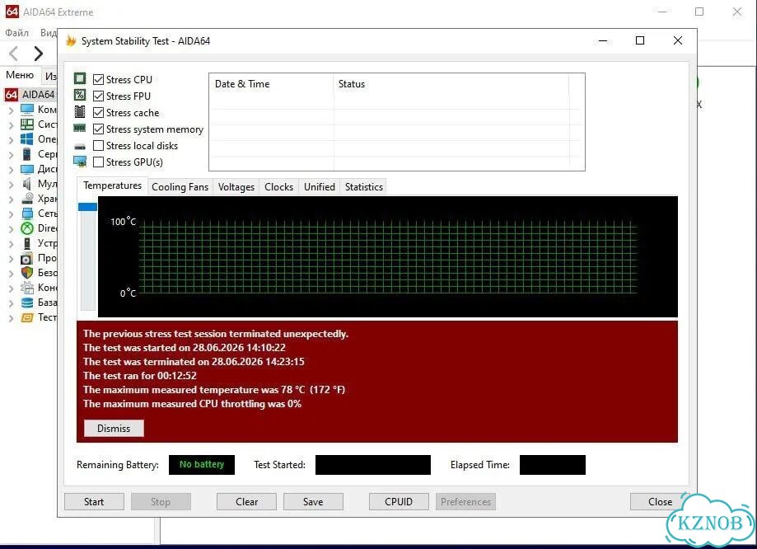The width and height of the screenshot is (757, 549).
Task: Expand the computer tree node chevron
Action: click(x=11, y=110)
